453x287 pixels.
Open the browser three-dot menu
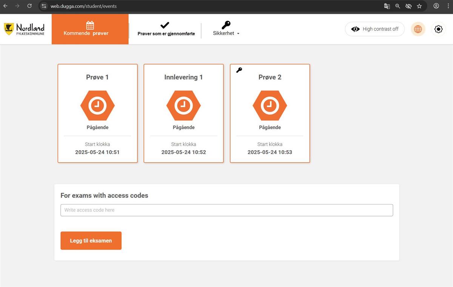click(448, 6)
